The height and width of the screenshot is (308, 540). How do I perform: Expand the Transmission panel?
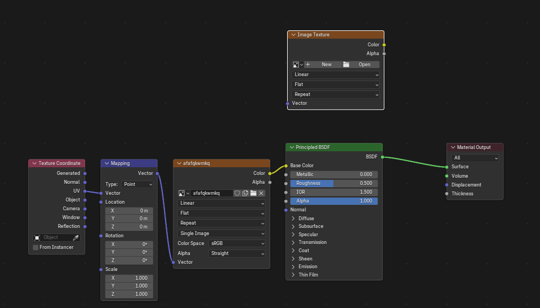[x=293, y=243]
